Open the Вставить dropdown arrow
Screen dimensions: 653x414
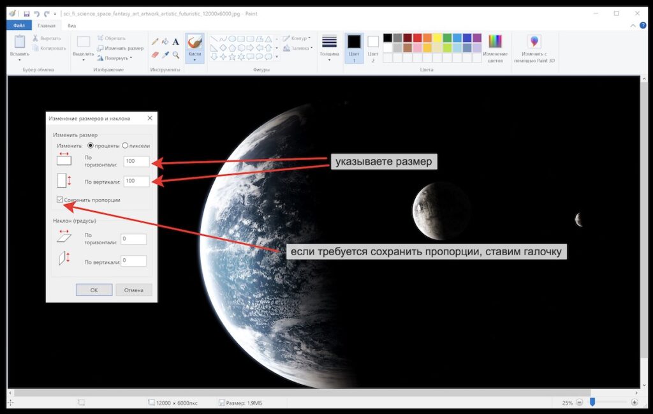(x=20, y=61)
